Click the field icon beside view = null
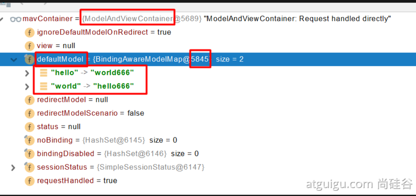 click(30, 46)
